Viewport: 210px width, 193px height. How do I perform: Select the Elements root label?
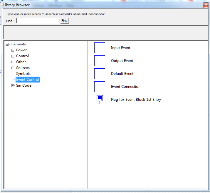[x=18, y=44]
